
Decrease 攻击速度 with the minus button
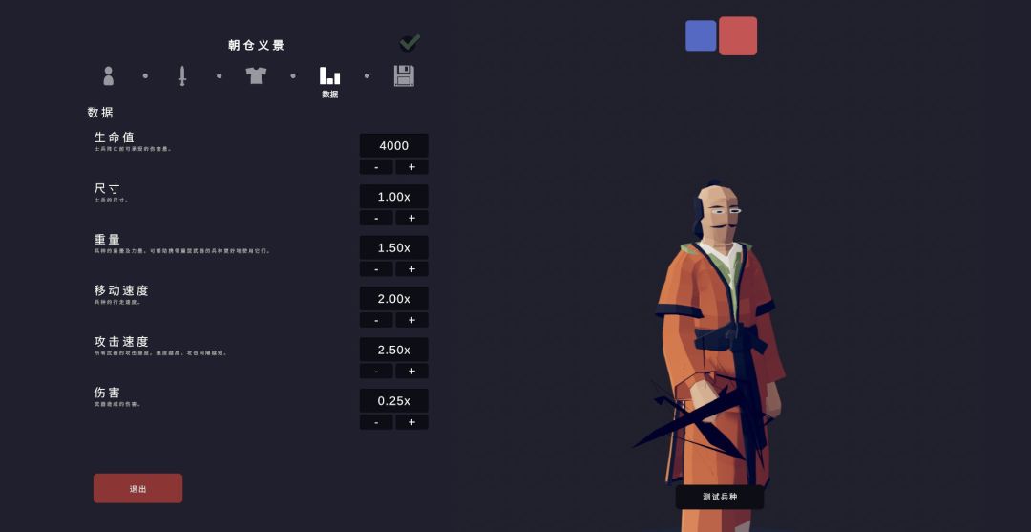pyautogui.click(x=376, y=371)
